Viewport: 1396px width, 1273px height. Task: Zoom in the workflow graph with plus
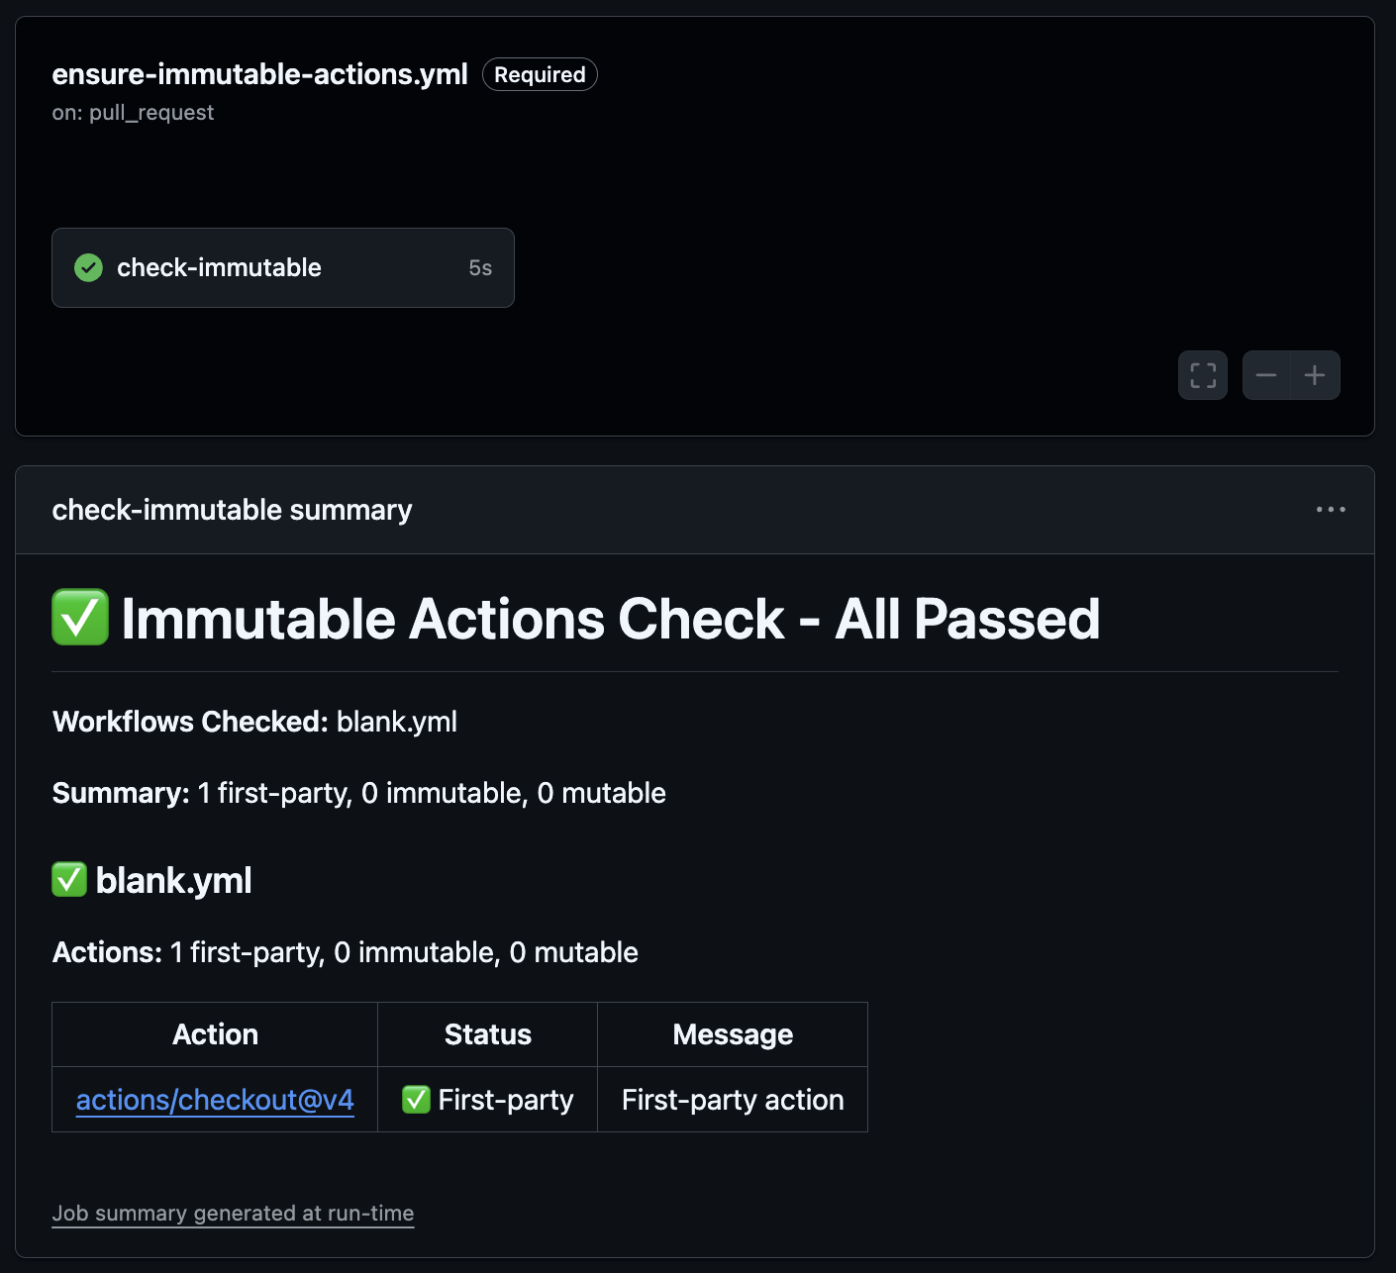[1315, 375]
